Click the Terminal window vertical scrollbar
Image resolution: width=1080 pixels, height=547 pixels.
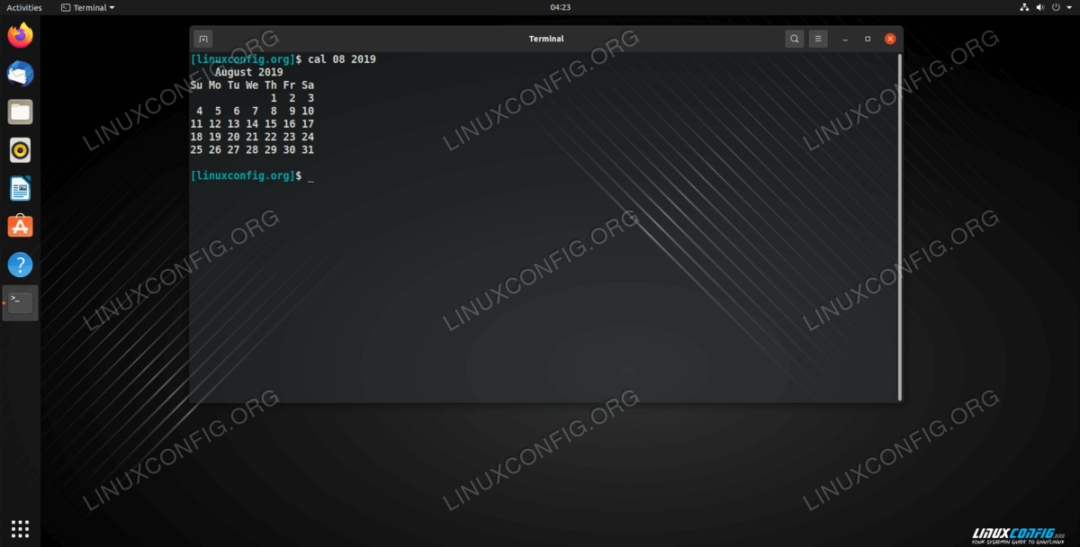pos(899,225)
